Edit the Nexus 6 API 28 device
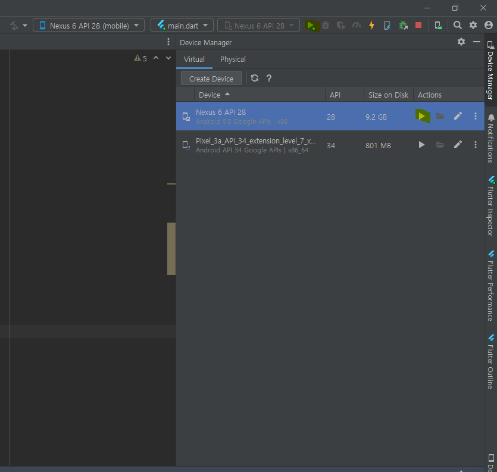Image resolution: width=497 pixels, height=472 pixels. pyautogui.click(x=458, y=116)
